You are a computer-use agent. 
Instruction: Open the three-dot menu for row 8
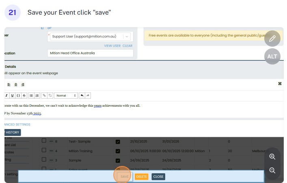[x=51, y=142]
